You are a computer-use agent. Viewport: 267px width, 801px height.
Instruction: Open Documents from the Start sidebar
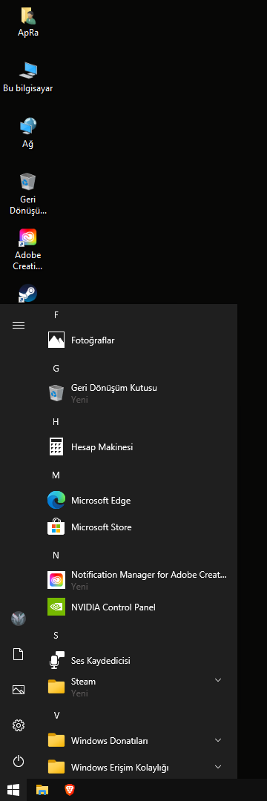(19, 654)
